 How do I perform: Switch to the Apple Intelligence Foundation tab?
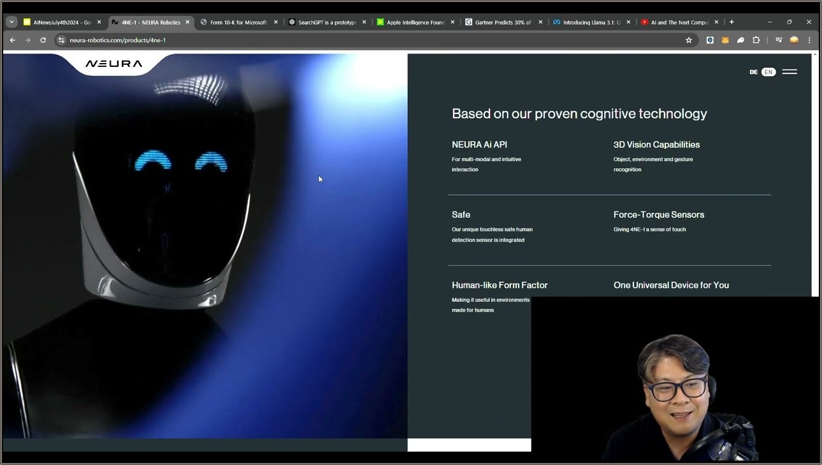(415, 22)
